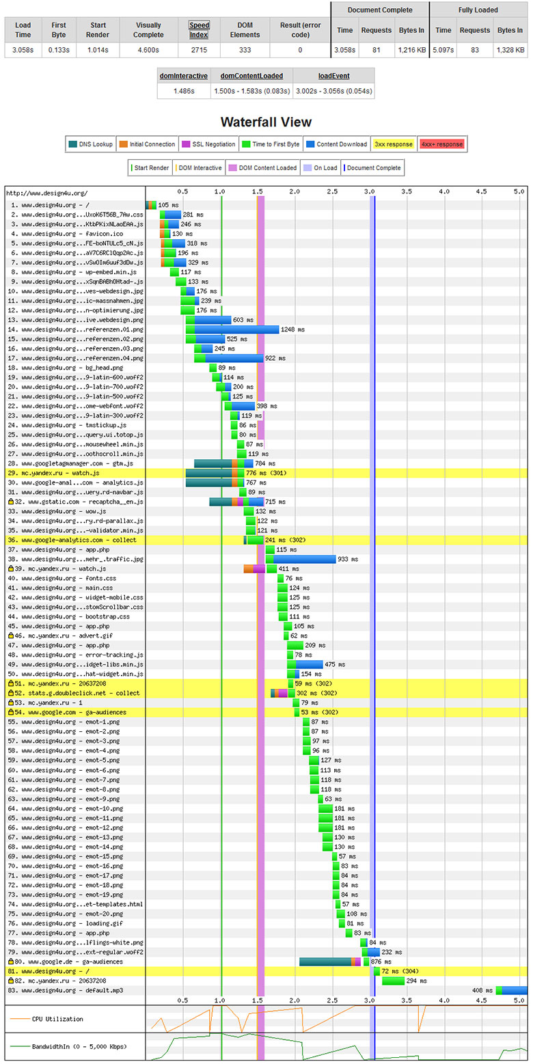Open the loadEvent link
This screenshot has width=533, height=1064.
(x=333, y=76)
